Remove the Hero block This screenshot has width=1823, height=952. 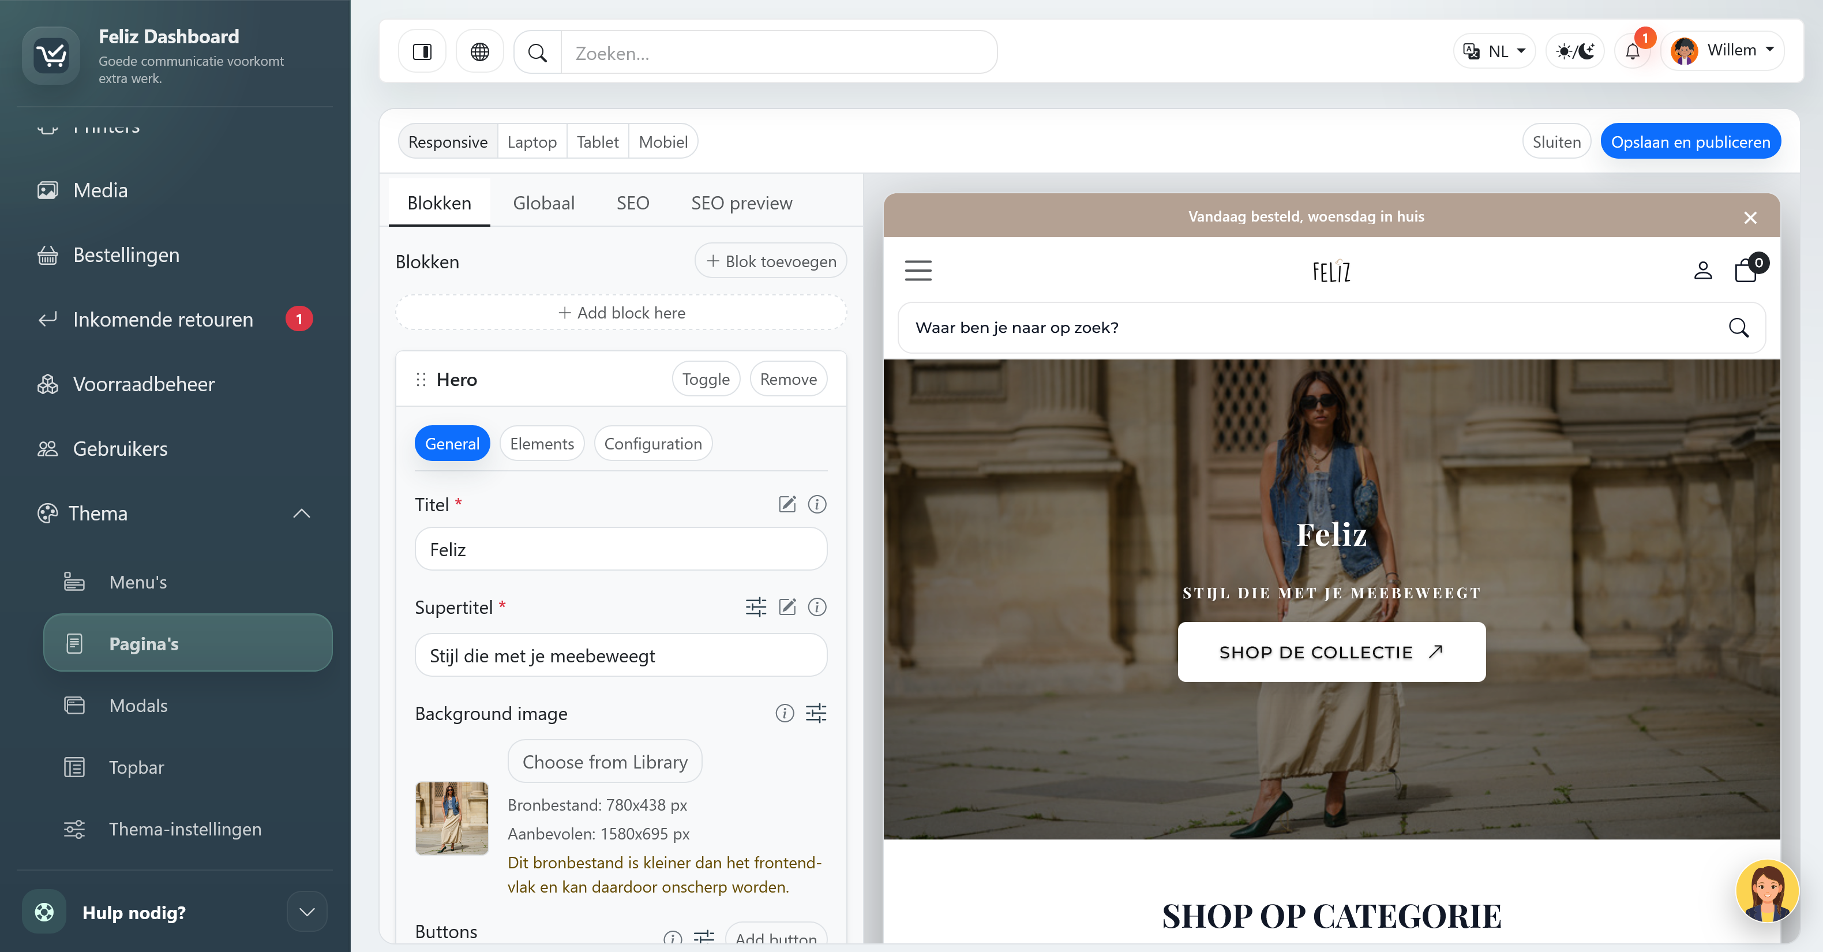click(789, 378)
